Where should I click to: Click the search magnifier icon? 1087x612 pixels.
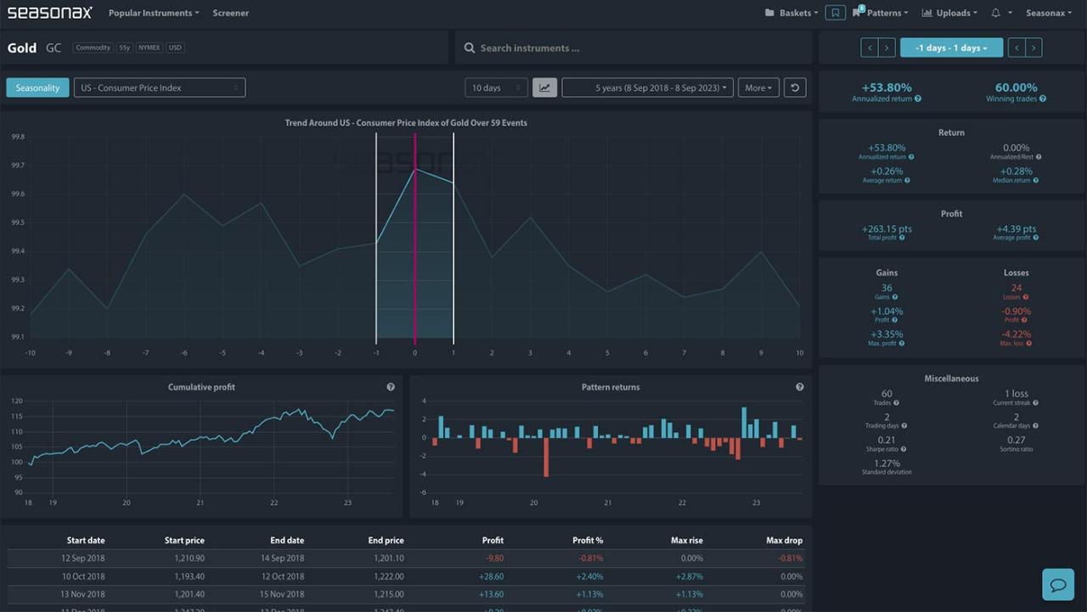pos(470,48)
